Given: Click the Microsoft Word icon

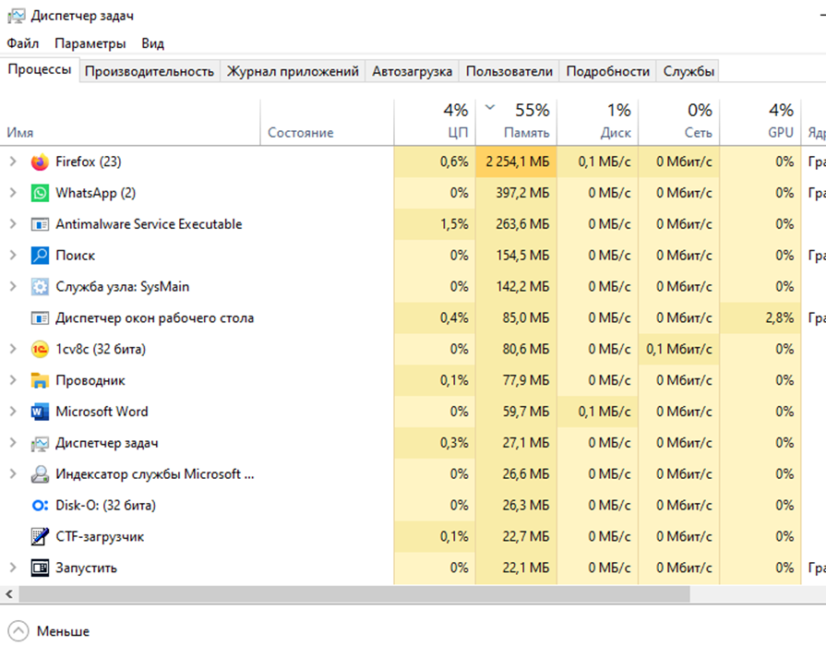Looking at the screenshot, I should (40, 413).
